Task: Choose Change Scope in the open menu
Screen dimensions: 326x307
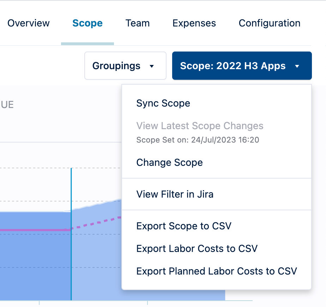Action: (169, 162)
